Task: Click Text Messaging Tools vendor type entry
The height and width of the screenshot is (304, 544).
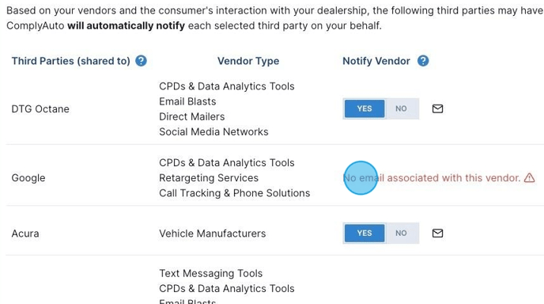Action: (210, 273)
